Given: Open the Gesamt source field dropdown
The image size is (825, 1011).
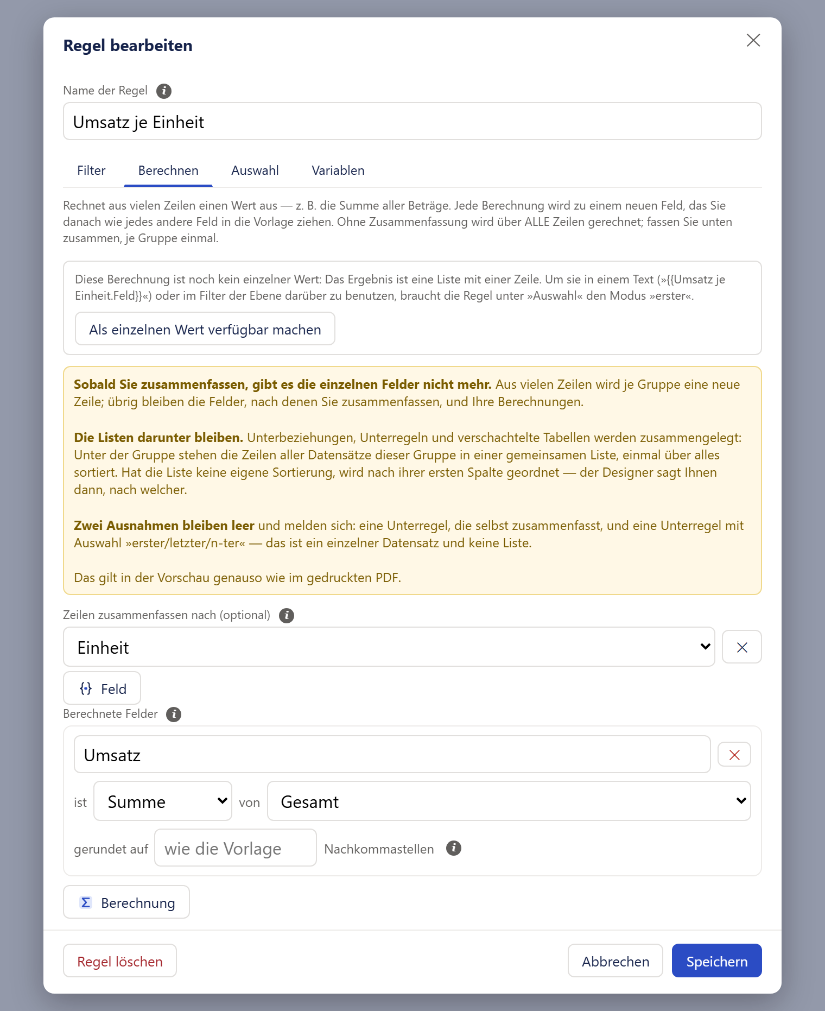Looking at the screenshot, I should point(509,801).
